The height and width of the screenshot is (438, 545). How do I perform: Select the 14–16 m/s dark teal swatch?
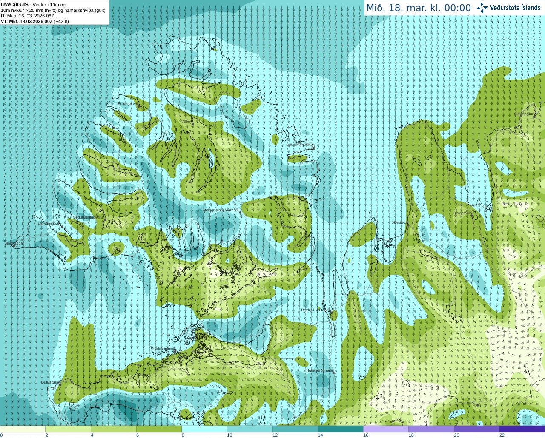point(341,429)
